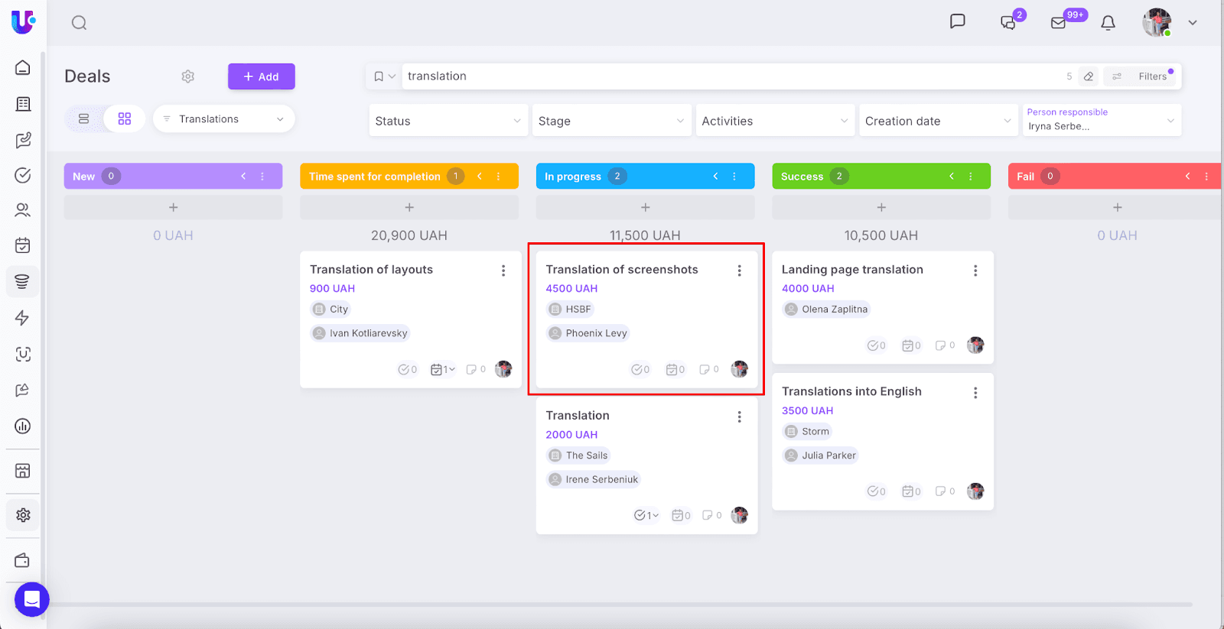Open the Landing page translation deal

point(851,270)
